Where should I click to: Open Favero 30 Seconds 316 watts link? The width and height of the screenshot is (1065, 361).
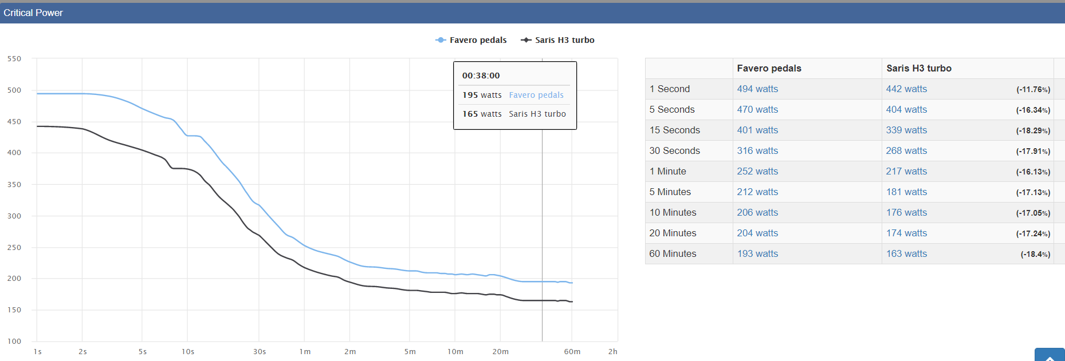pyautogui.click(x=757, y=150)
